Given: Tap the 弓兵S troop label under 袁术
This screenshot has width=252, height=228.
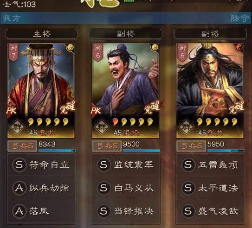Looking at the screenshot, I should coord(22,146).
